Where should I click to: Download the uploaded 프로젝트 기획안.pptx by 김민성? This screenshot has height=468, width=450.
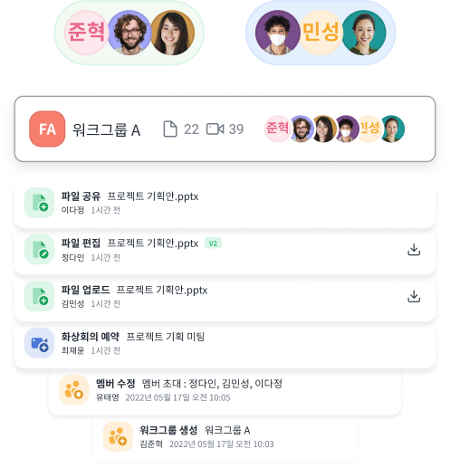414,296
